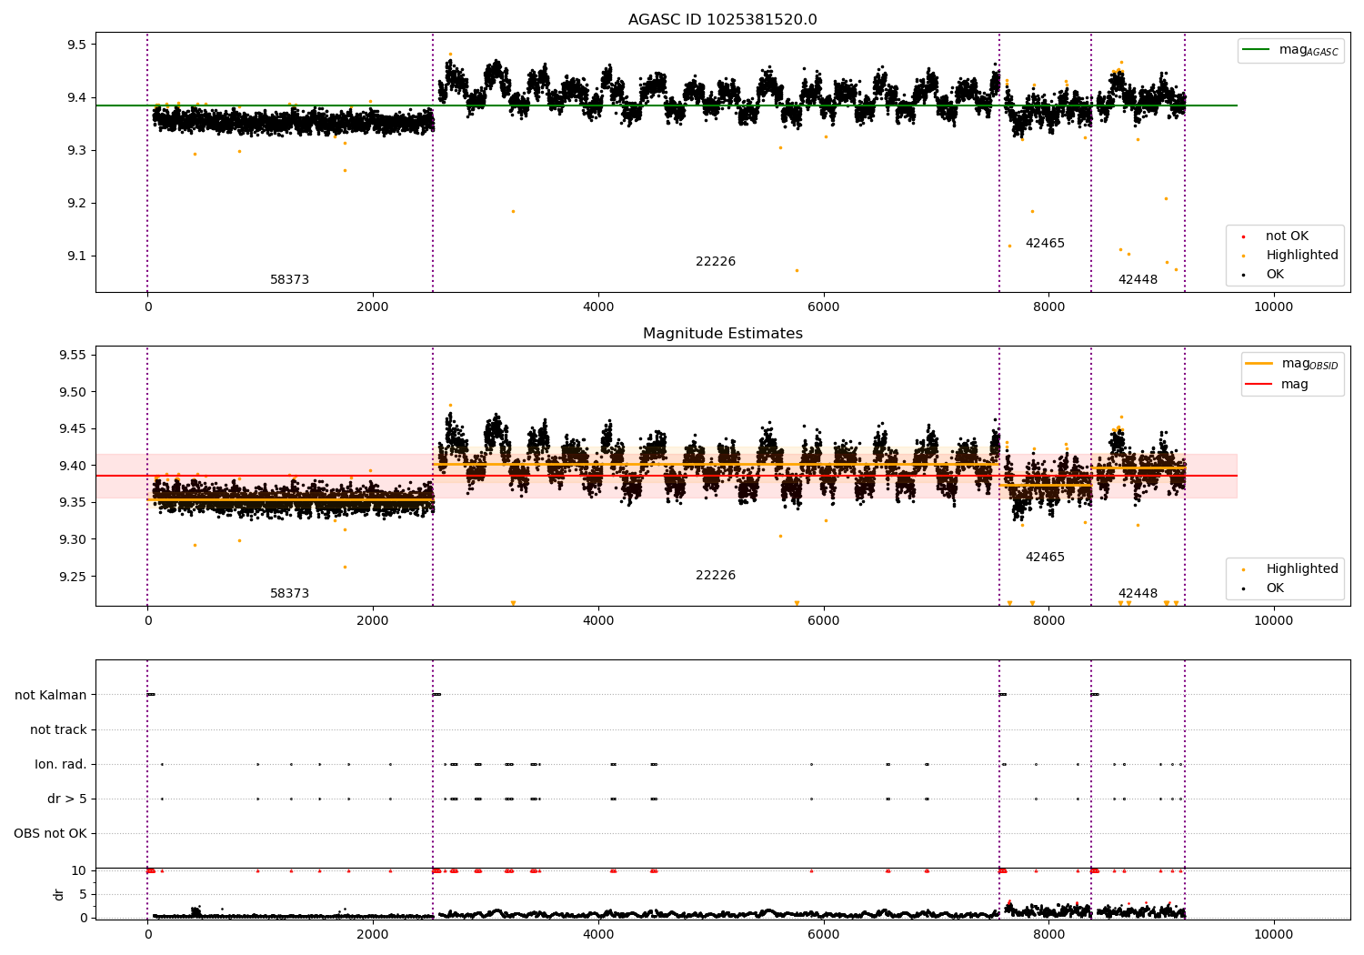Click the '5' tick on dr axis
The image size is (1364, 955).
pyautogui.click(x=83, y=895)
